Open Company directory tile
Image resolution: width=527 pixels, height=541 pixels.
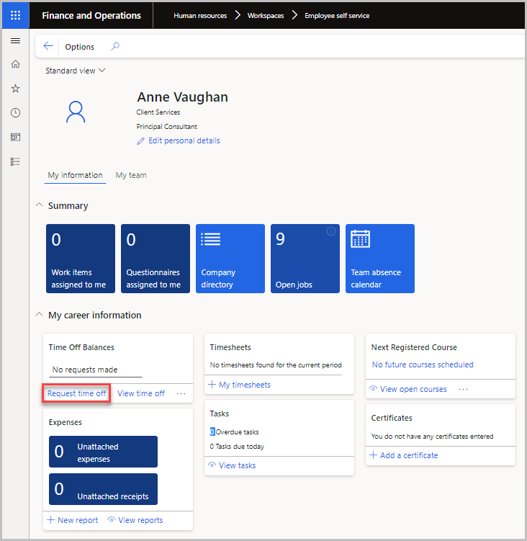[230, 259]
